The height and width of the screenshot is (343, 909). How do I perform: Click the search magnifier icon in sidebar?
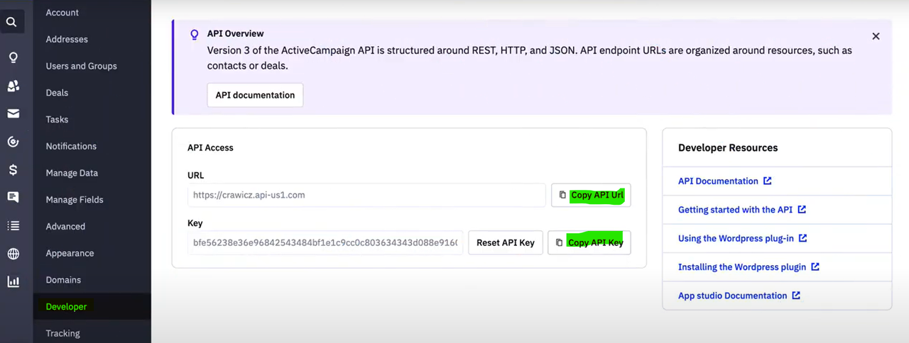point(11,22)
